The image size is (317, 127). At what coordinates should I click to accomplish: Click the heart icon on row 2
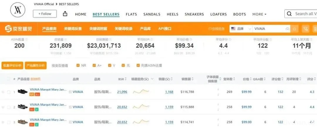pos(3,107)
